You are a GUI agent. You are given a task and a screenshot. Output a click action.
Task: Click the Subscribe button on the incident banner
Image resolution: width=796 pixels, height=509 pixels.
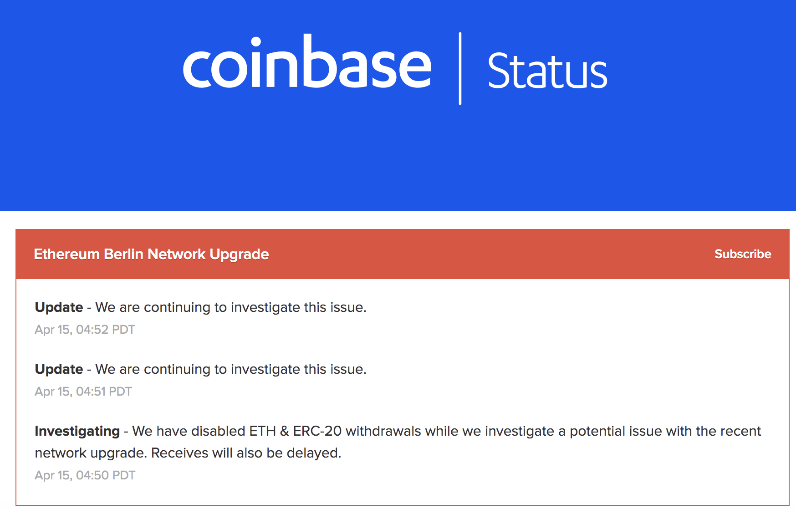click(742, 254)
